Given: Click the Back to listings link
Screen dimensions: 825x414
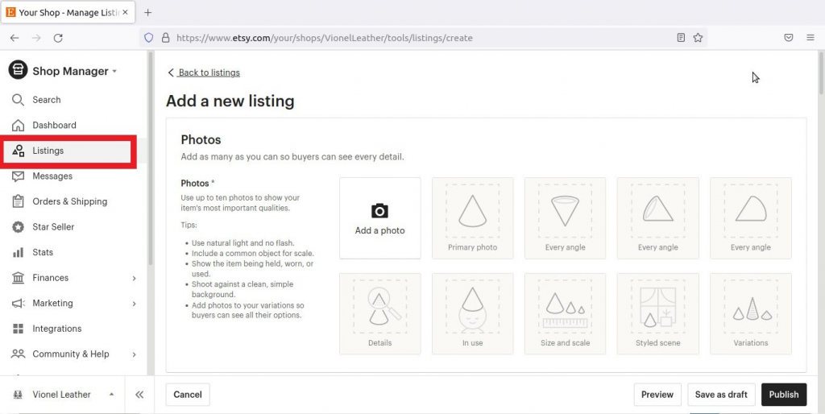Looking at the screenshot, I should coord(204,72).
